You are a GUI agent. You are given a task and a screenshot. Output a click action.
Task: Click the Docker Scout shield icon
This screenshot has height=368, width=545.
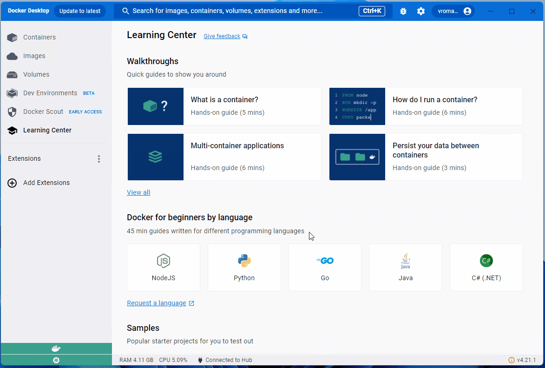coord(12,112)
